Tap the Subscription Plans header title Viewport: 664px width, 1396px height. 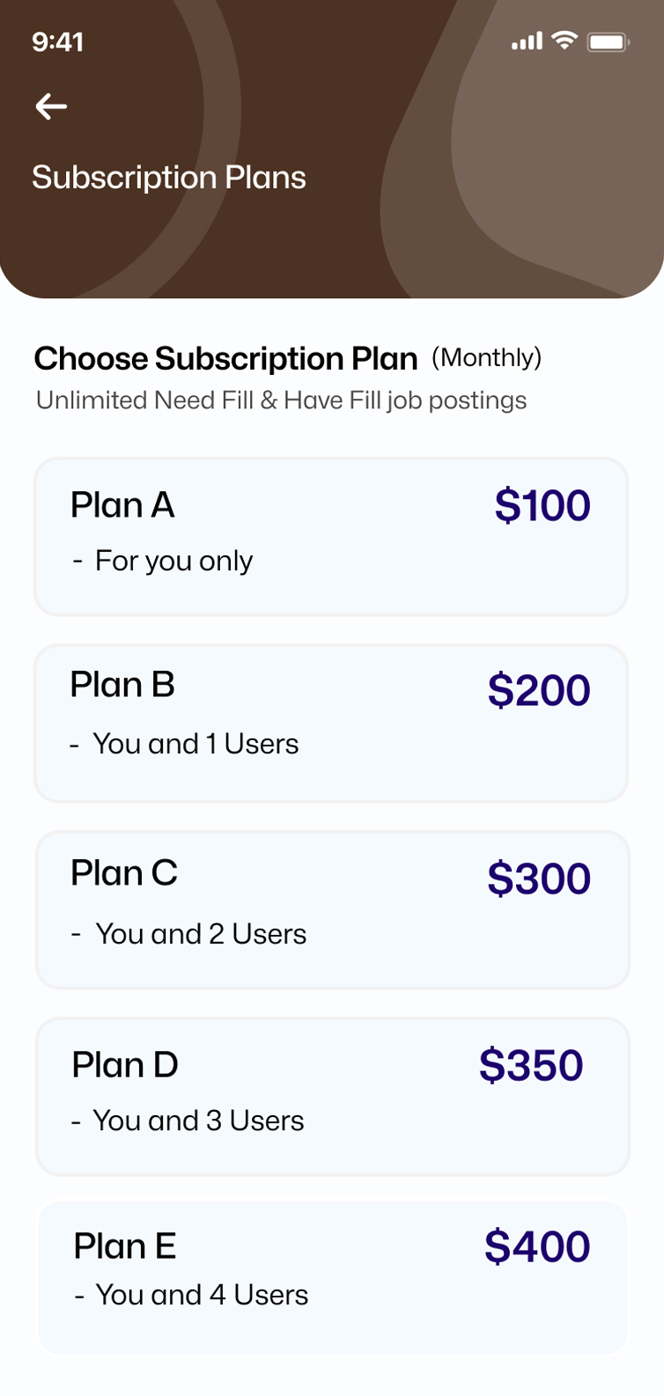pyautogui.click(x=169, y=178)
